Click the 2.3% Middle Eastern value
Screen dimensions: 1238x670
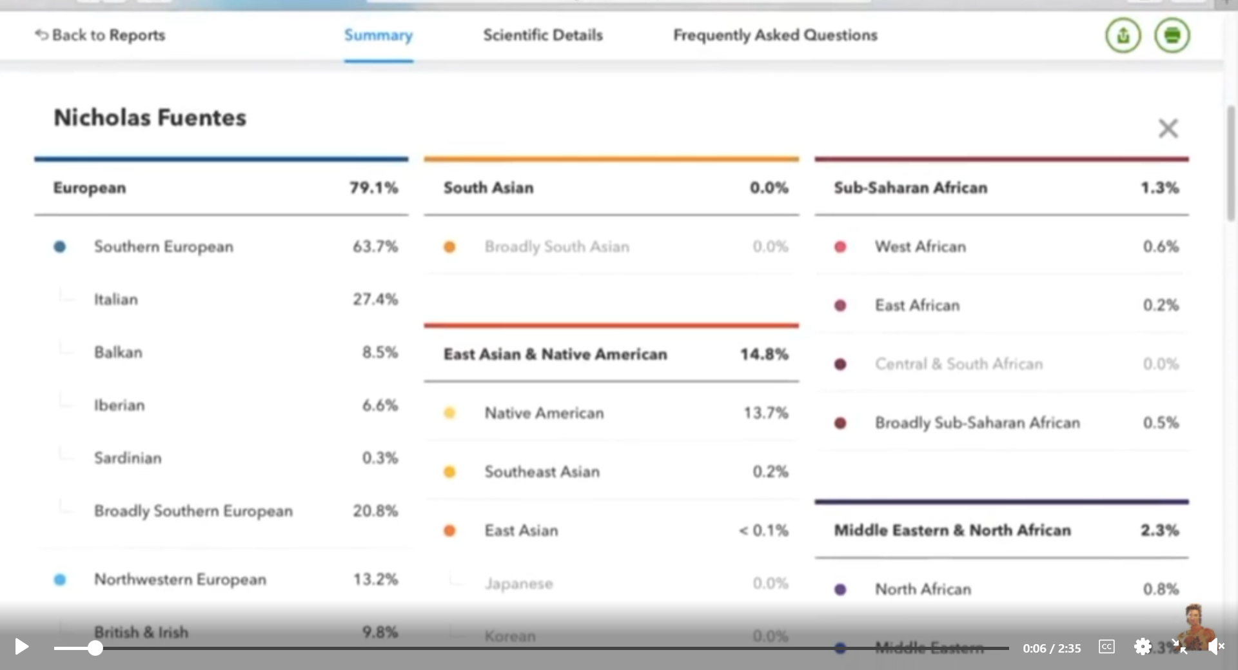(x=1159, y=530)
